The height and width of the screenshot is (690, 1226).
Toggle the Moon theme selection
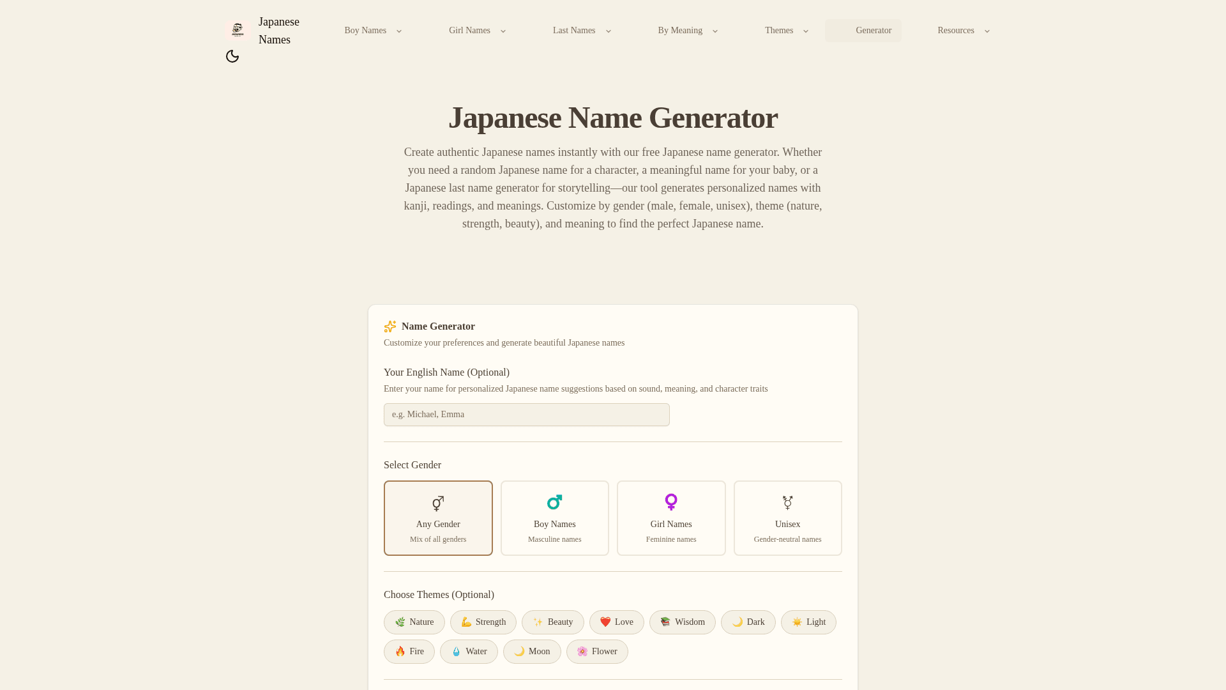pos(532,651)
